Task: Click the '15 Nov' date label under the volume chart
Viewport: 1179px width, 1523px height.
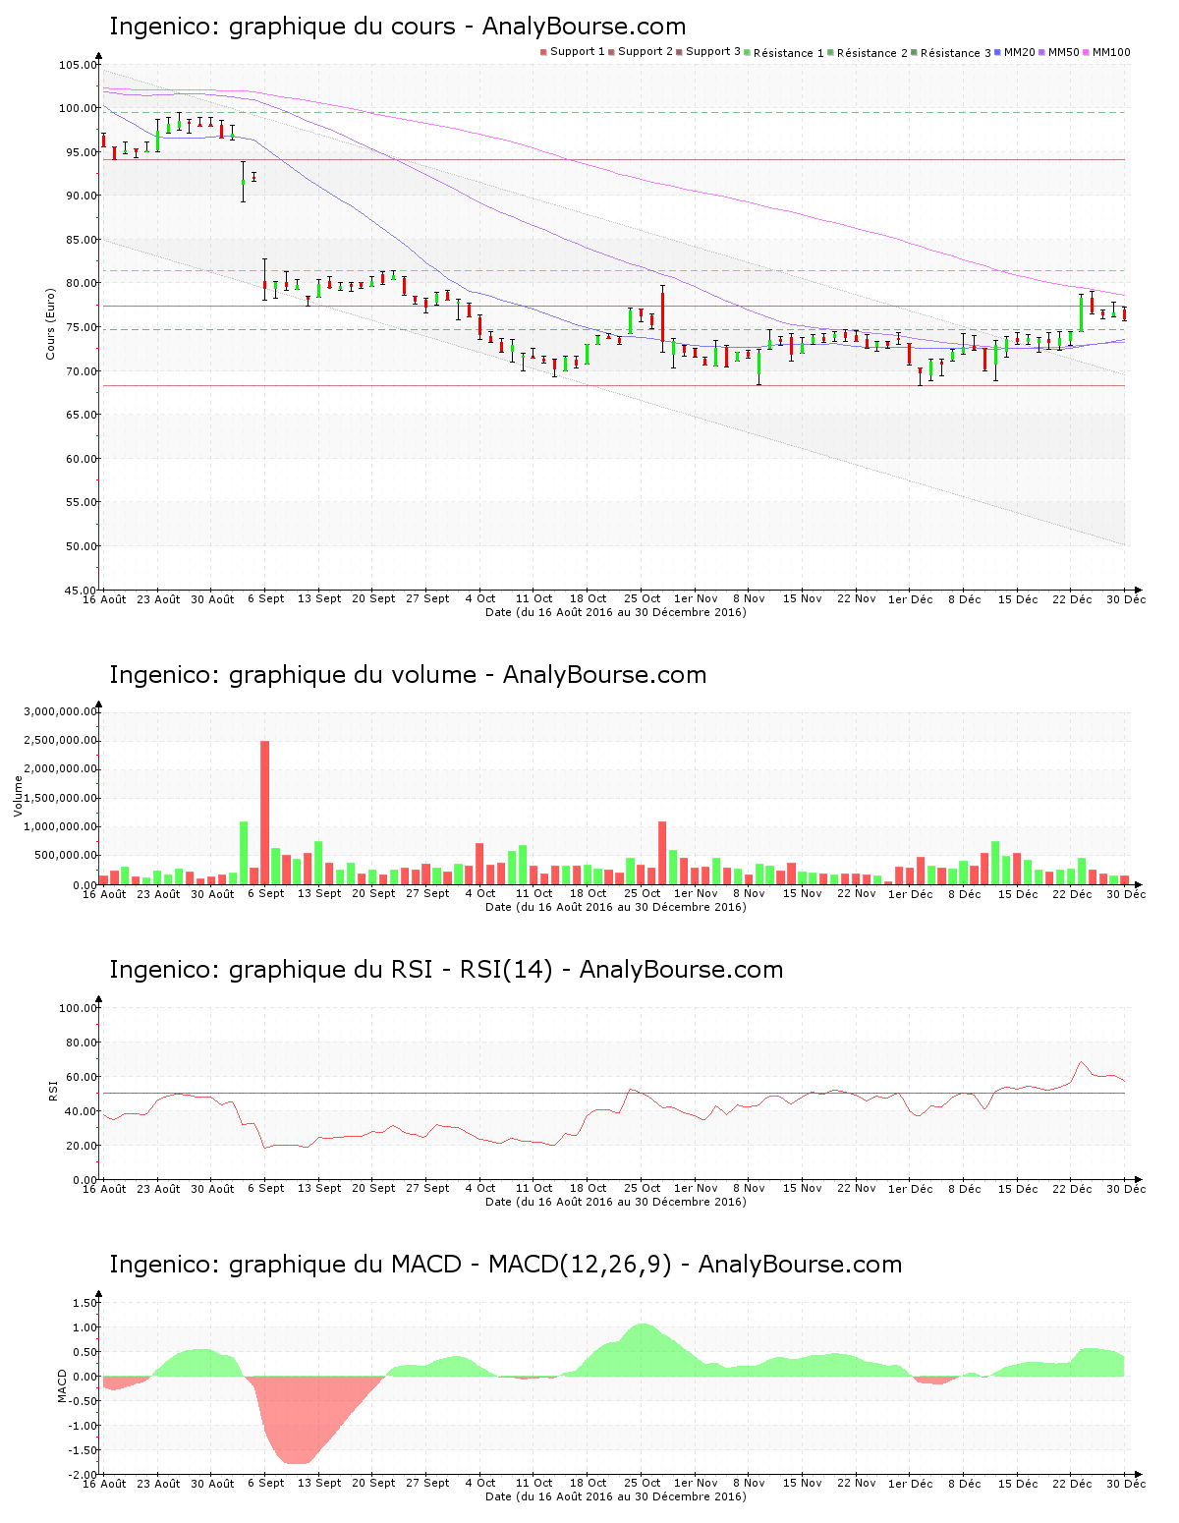Action: [802, 893]
